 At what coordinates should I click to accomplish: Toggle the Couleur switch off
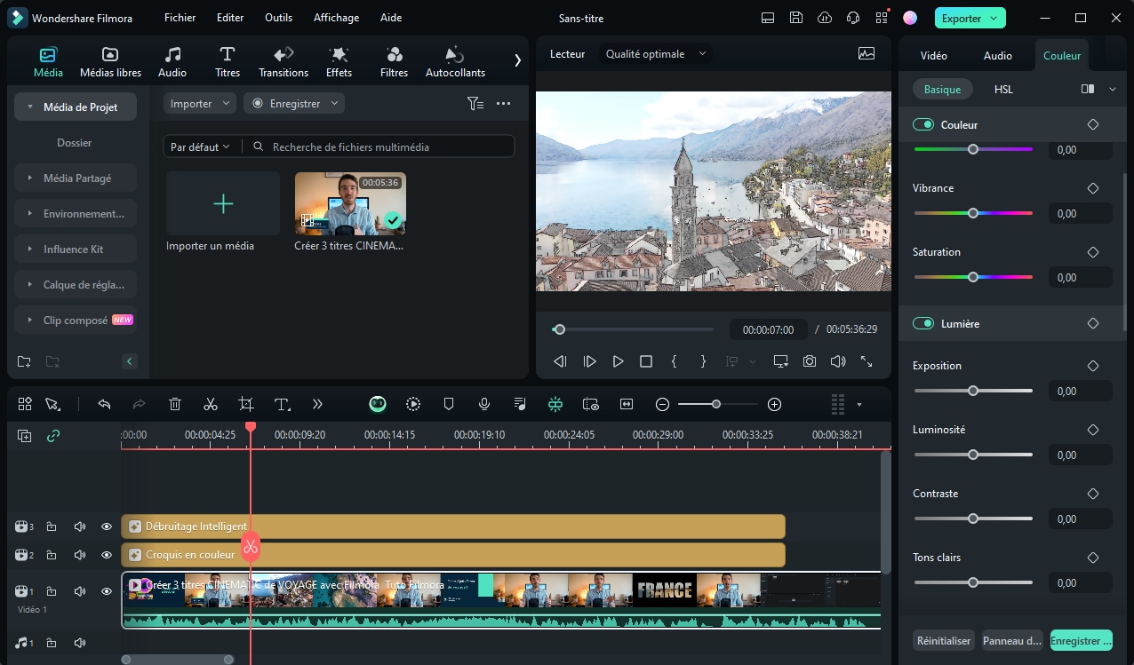[x=922, y=124]
